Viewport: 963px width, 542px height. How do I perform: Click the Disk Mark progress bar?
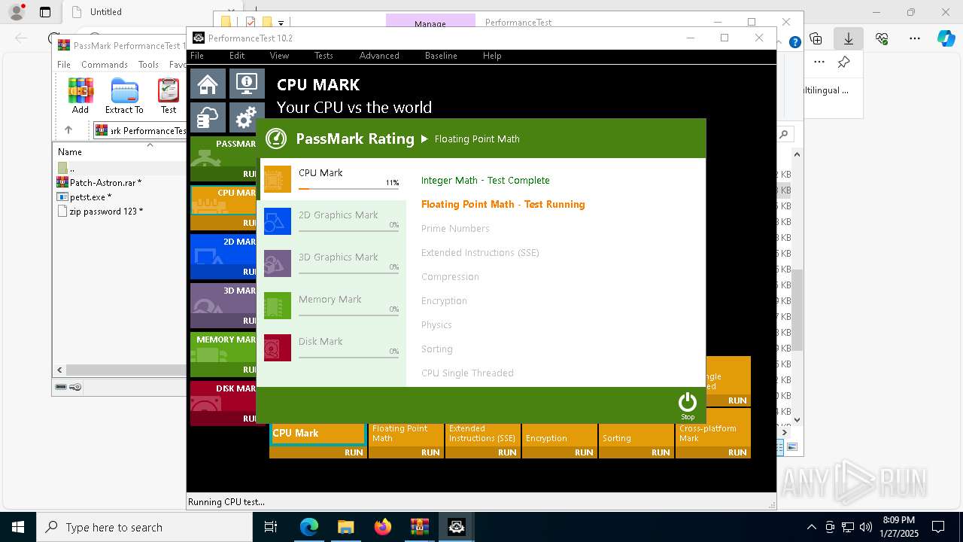coord(348,357)
